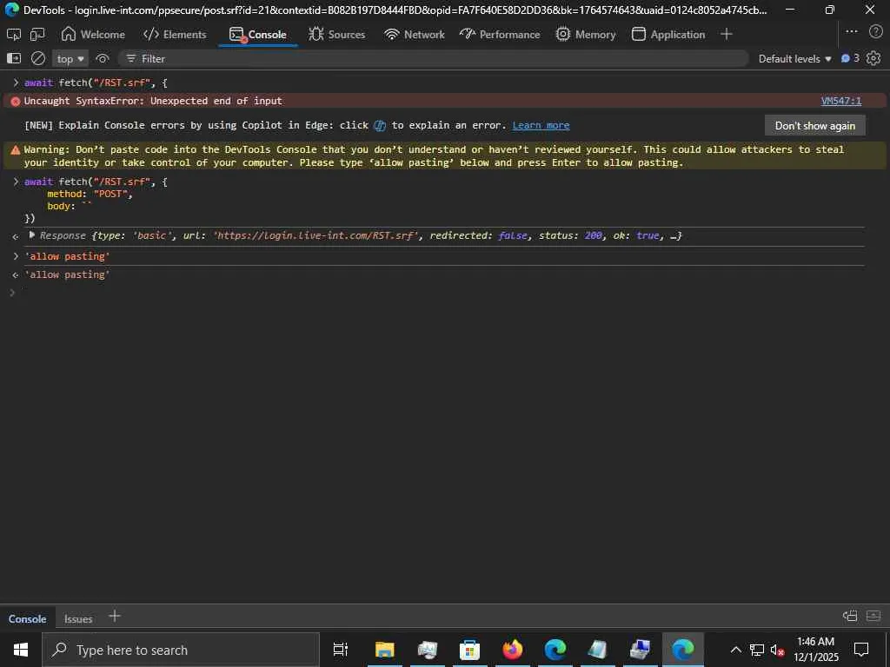Open the Memory tab
This screenshot has width=890, height=667.
pyautogui.click(x=586, y=35)
